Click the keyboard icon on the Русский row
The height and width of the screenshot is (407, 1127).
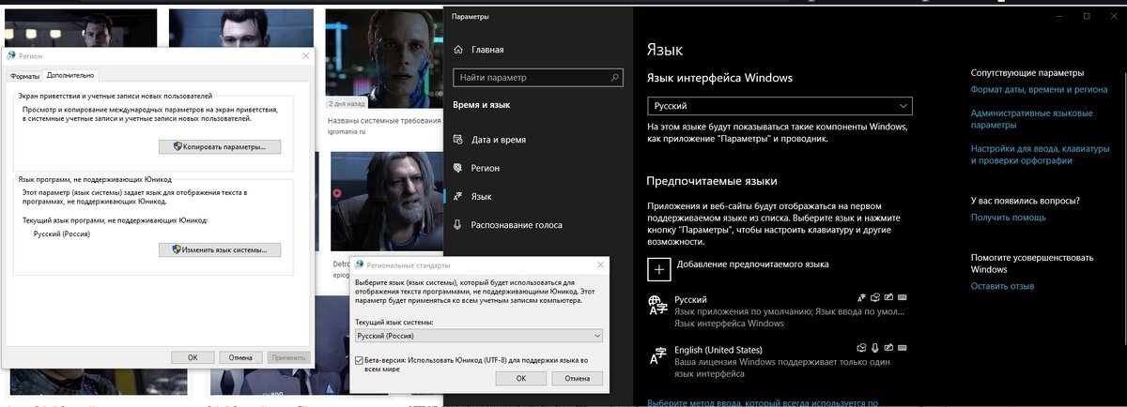[902, 299]
